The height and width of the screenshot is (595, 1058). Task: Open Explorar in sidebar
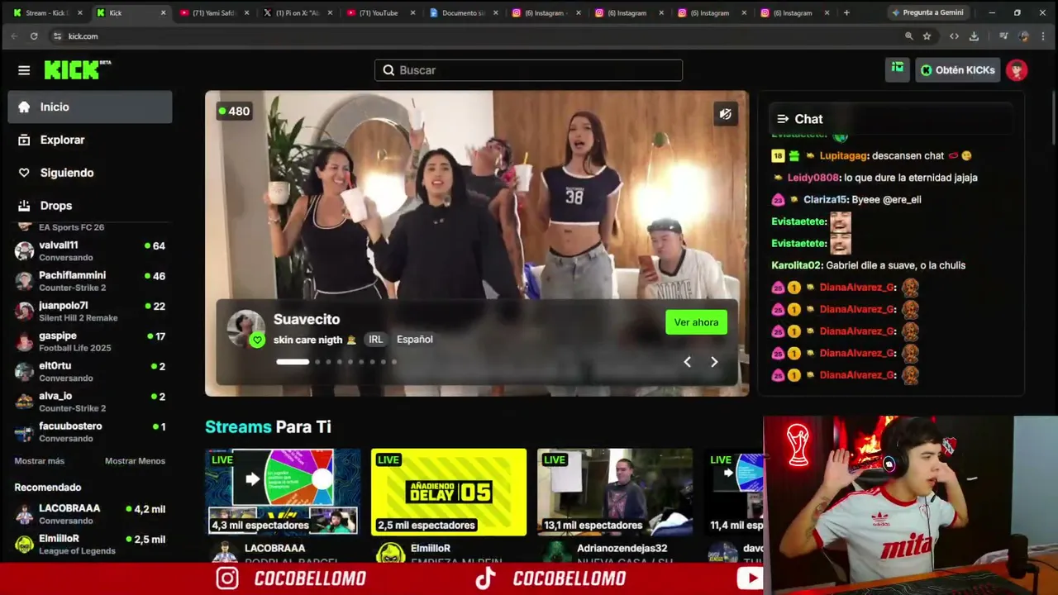click(90, 140)
